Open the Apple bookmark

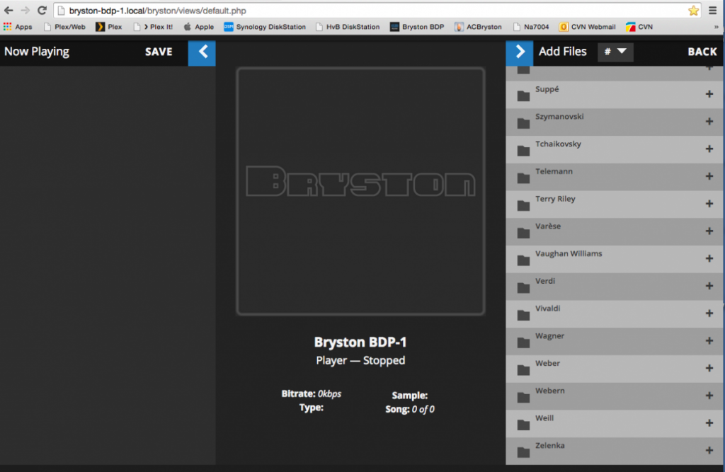click(199, 27)
